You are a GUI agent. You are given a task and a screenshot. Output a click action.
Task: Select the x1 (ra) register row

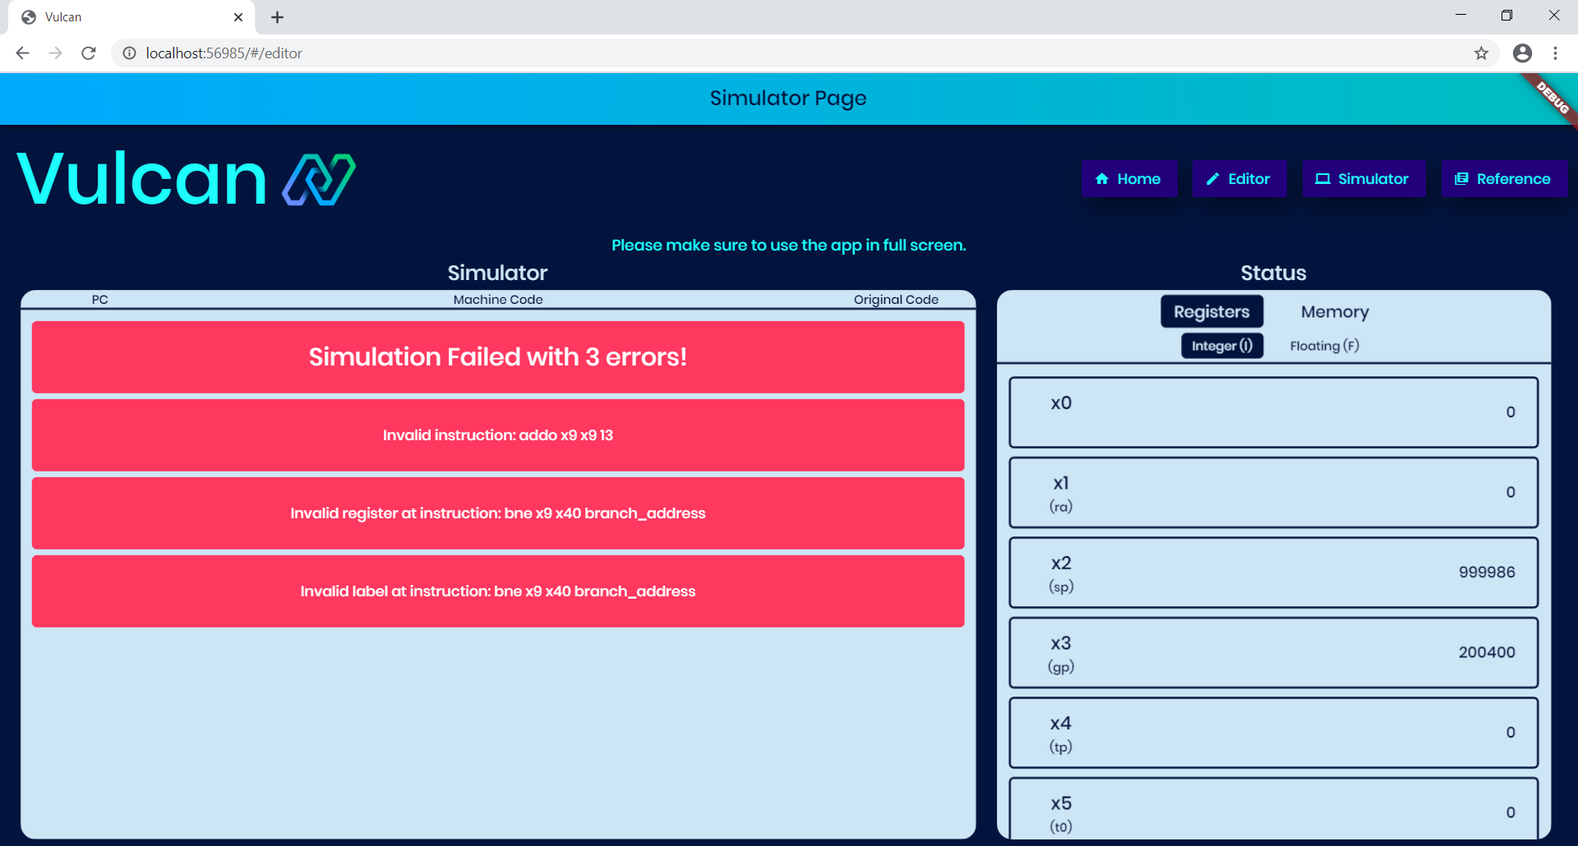[x=1273, y=493]
